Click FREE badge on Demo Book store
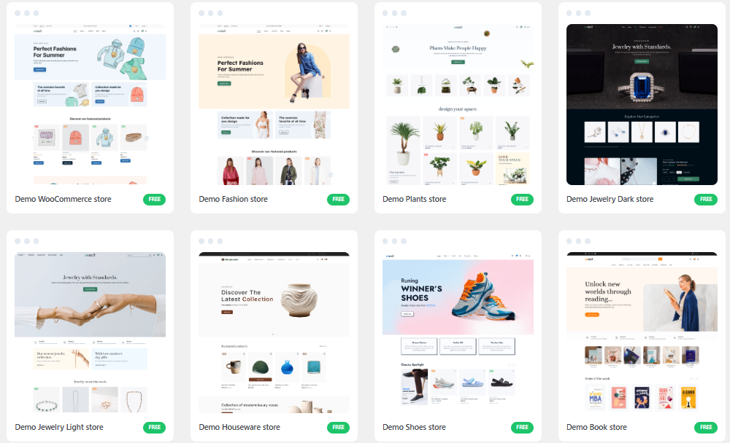This screenshot has height=443, width=730. point(706,427)
